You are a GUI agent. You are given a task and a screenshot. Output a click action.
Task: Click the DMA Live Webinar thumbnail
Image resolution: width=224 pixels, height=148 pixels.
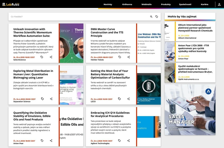pos(149,43)
